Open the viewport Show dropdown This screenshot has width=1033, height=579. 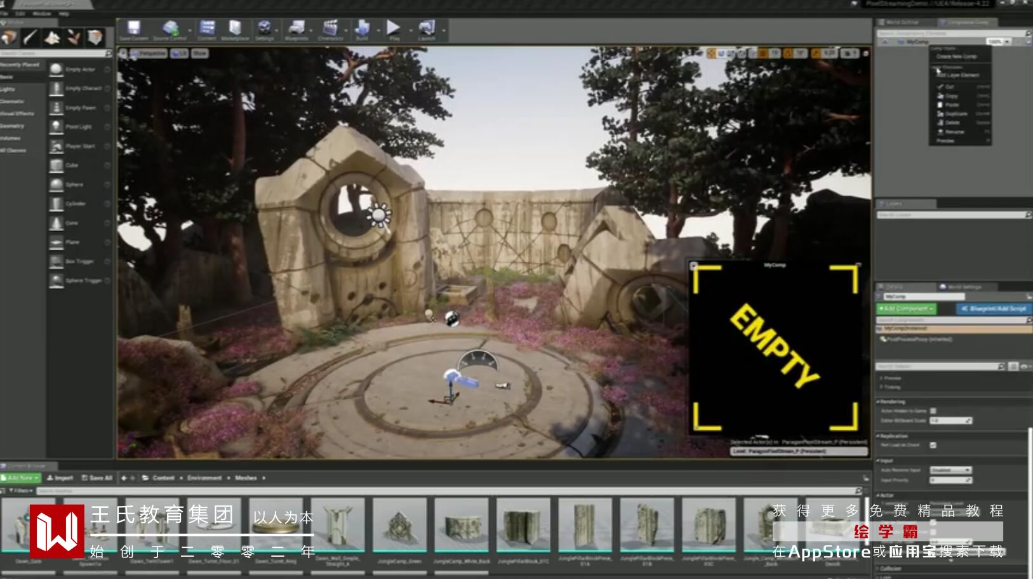(200, 53)
